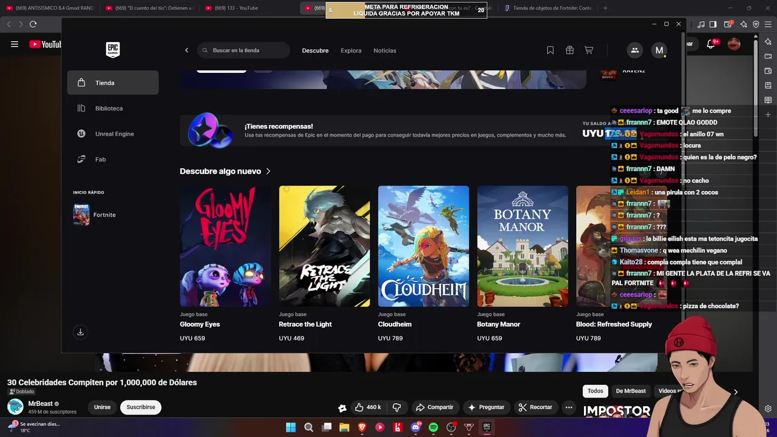The width and height of the screenshot is (777, 437).
Task: Open YouTube account avatar
Action: click(x=734, y=44)
